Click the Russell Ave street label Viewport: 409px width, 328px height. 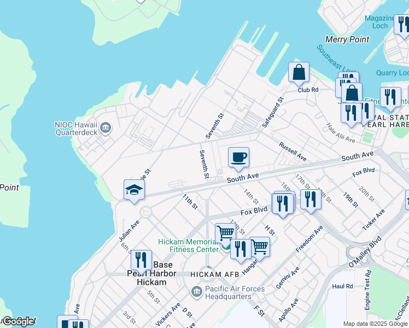(x=293, y=151)
